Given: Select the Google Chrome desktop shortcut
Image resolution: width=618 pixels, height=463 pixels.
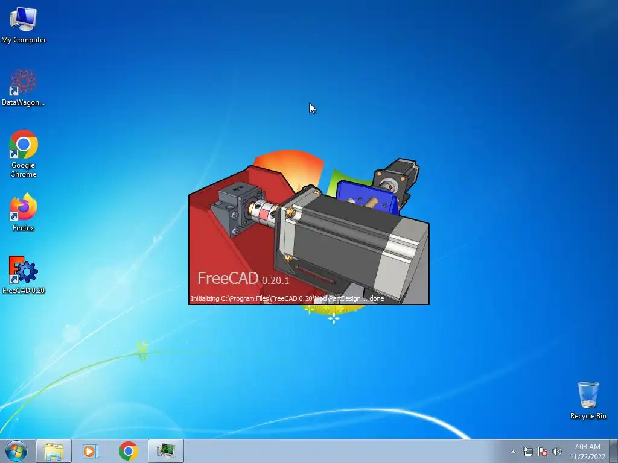Looking at the screenshot, I should 24,154.
